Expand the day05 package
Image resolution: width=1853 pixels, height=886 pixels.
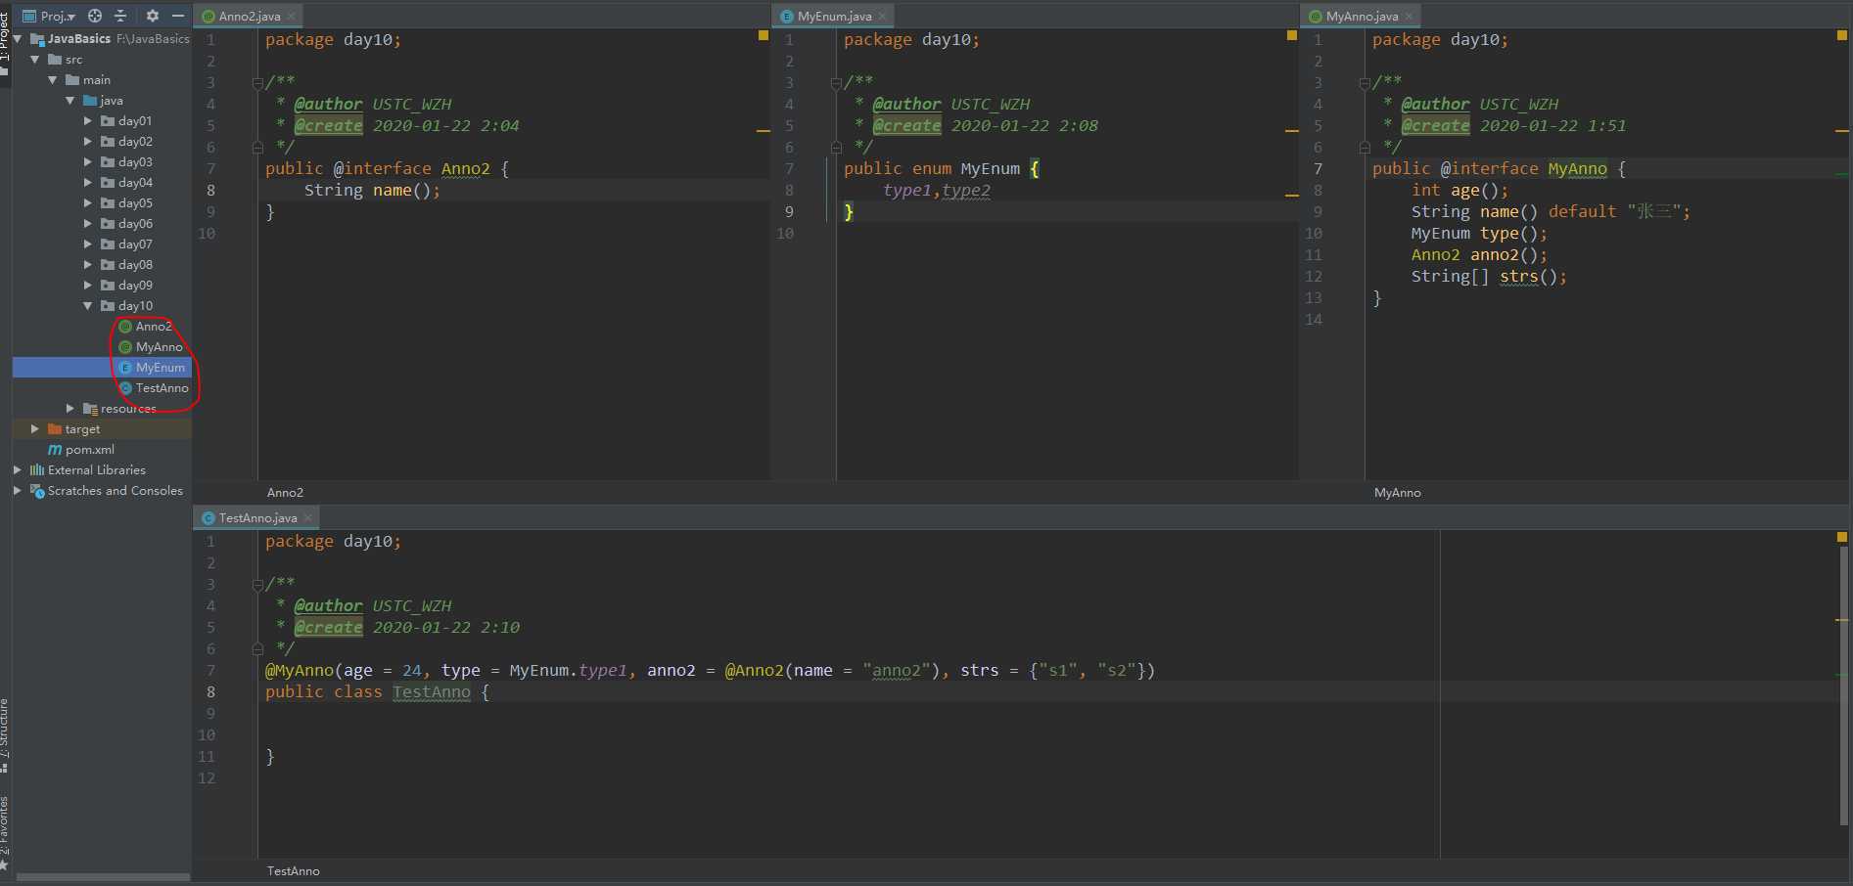(88, 202)
